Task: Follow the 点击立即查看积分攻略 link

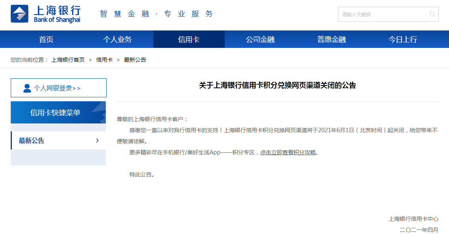Action: point(288,152)
